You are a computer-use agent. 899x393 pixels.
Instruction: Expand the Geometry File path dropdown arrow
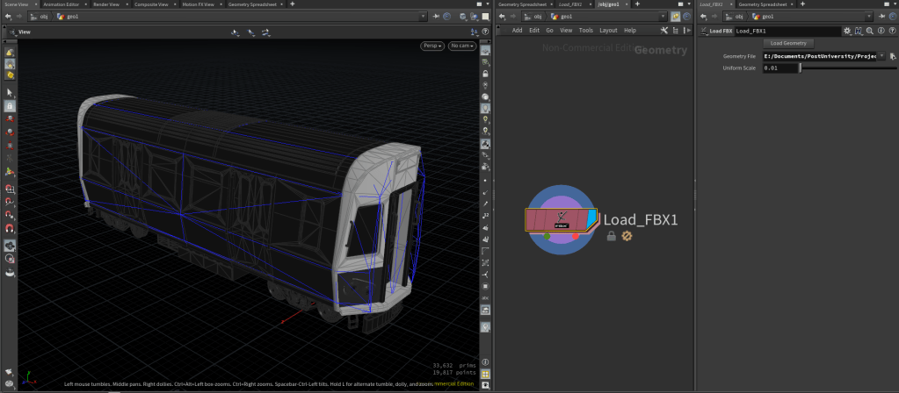coord(881,55)
